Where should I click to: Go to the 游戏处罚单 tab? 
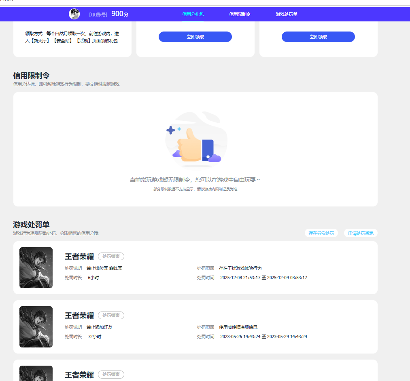[x=287, y=15]
